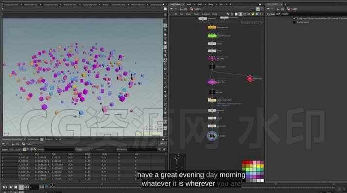
Task: Click the wrench icon in the network editor toolbar
Action: [228, 14]
